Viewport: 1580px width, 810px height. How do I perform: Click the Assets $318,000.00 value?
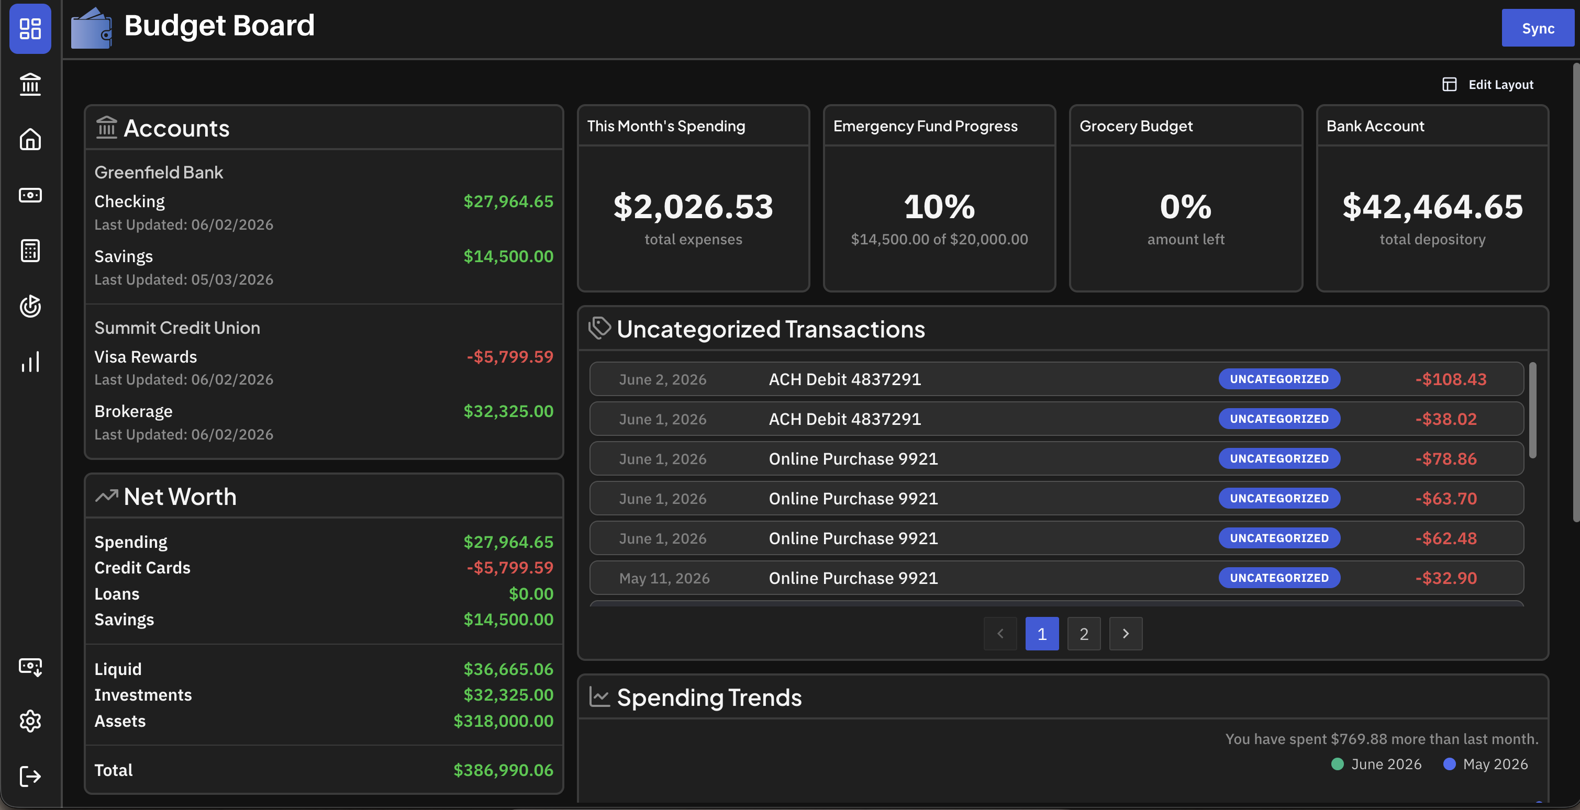pyautogui.click(x=503, y=721)
